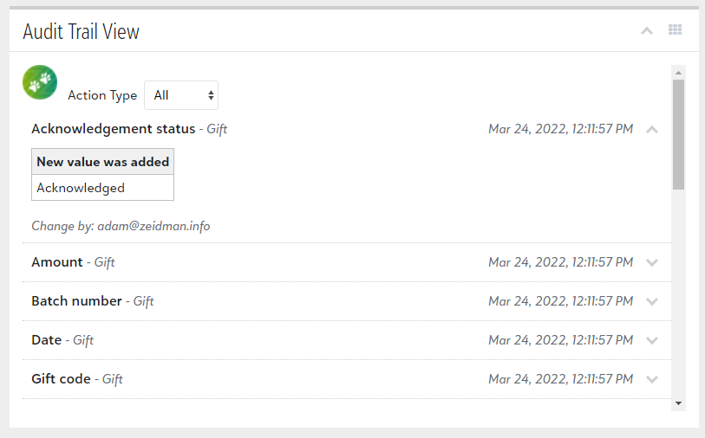This screenshot has width=705, height=438.
Task: Open the Action Type dropdown
Action: coord(181,95)
